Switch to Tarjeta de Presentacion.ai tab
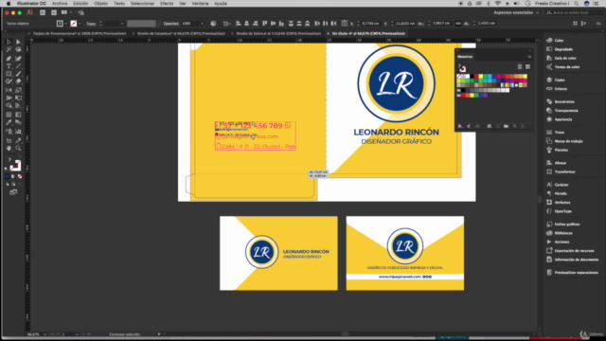 (80, 34)
